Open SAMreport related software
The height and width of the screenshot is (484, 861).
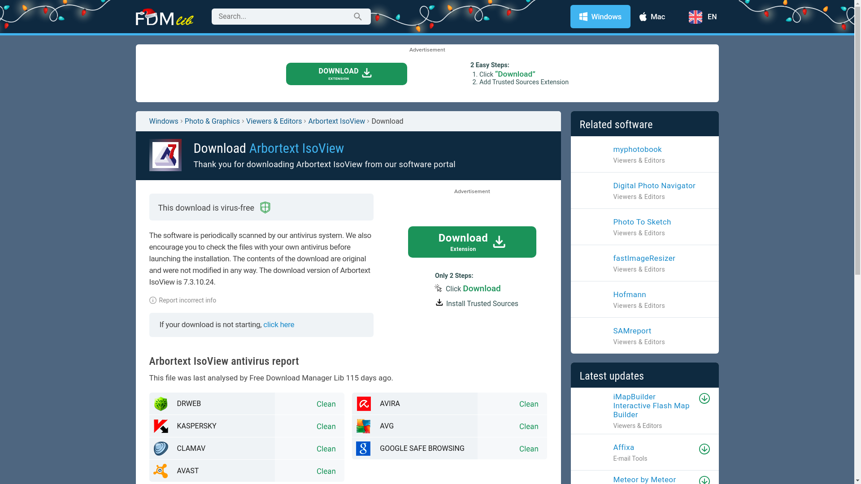point(632,331)
